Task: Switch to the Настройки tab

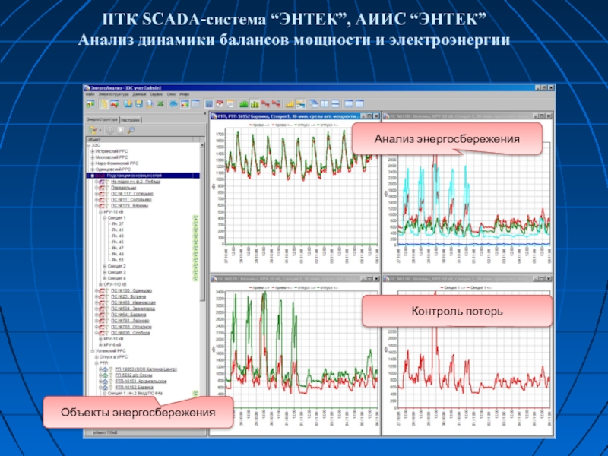Action: click(x=130, y=120)
